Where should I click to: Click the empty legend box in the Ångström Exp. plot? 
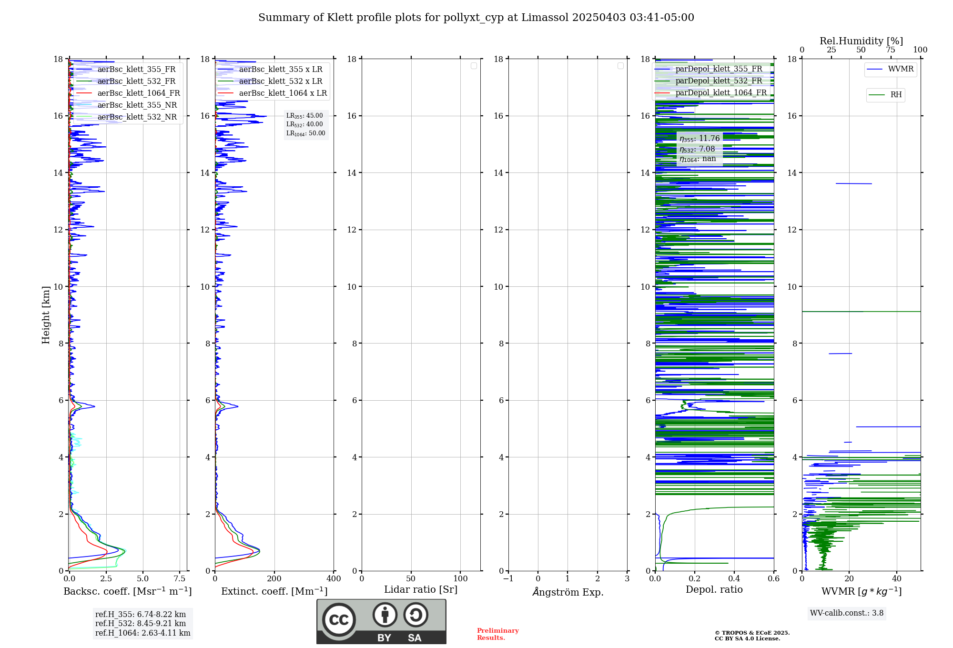[x=620, y=66]
